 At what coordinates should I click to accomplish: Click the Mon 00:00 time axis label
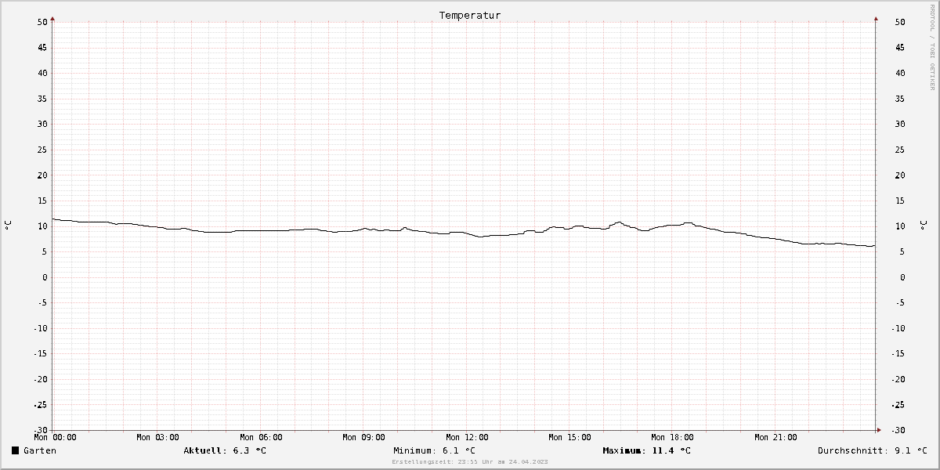point(55,437)
